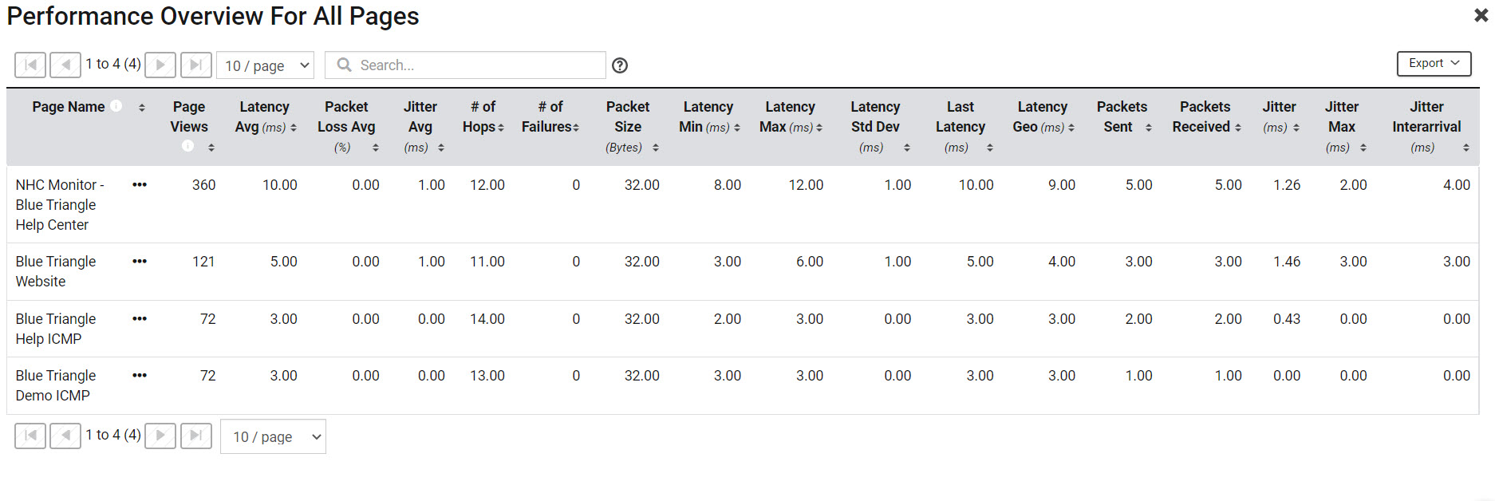Sort by Page Name column arrows

142,108
